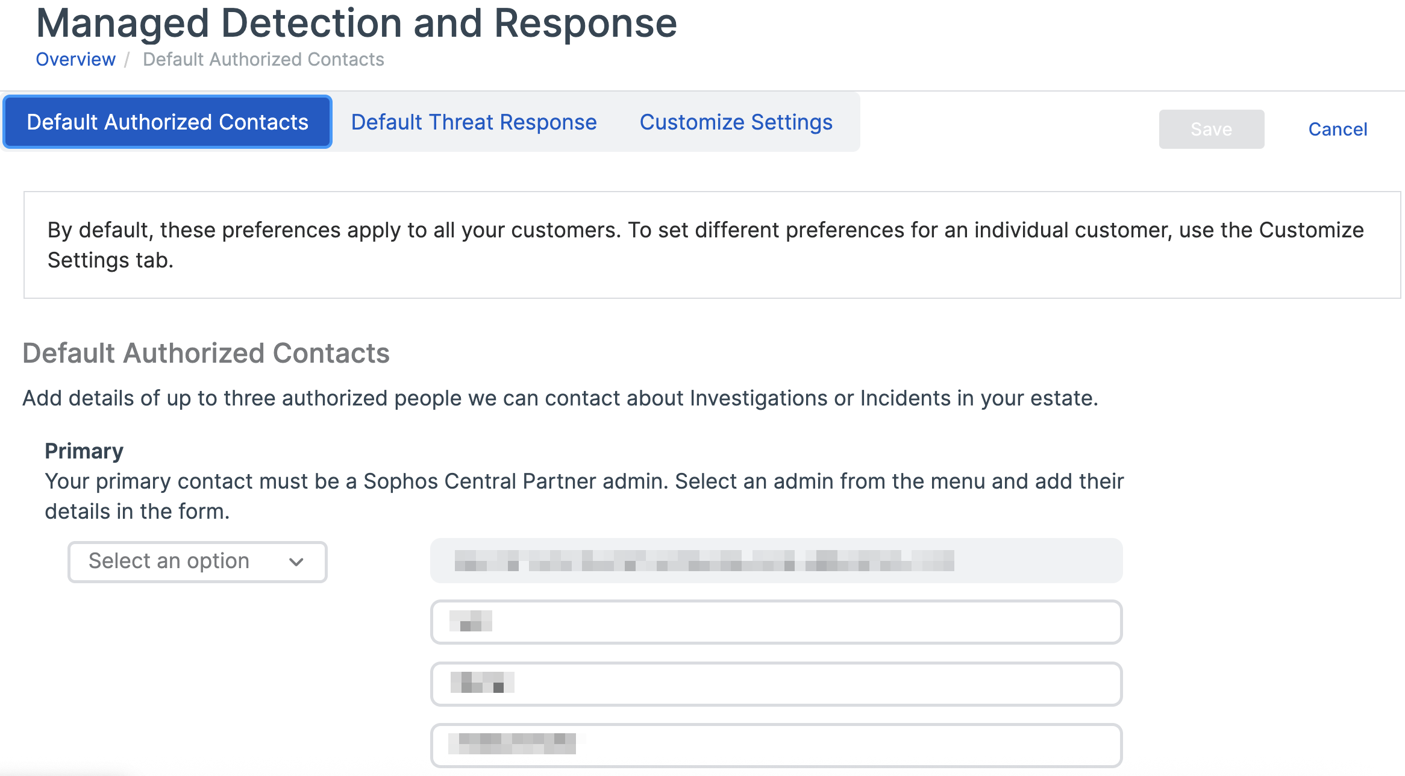The image size is (1405, 776).
Task: Click the bold Primary label
Action: 84,451
